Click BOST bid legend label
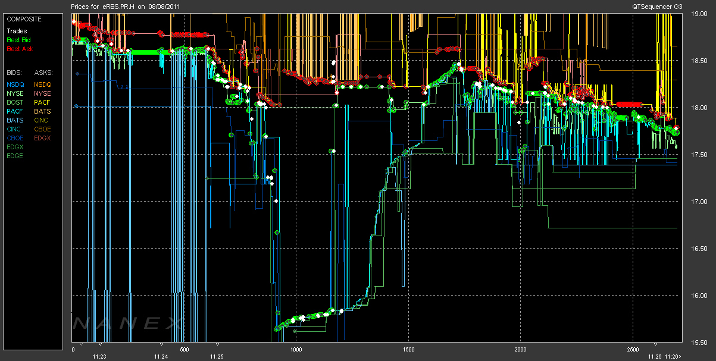This screenshot has width=716, height=361. pos(15,102)
